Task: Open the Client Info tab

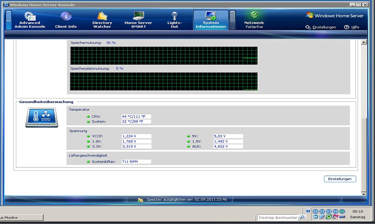Action: click(66, 20)
